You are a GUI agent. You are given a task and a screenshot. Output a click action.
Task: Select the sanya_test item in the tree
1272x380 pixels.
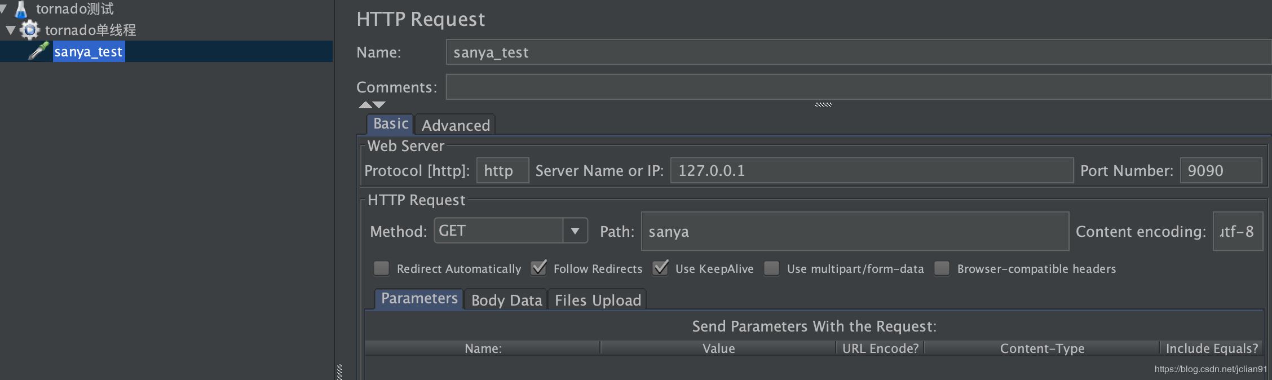(x=89, y=52)
